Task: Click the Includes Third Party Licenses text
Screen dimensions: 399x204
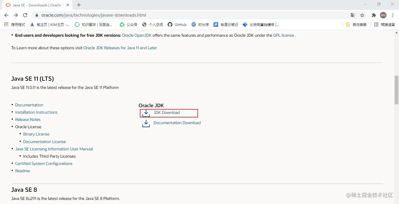Action: (49, 156)
